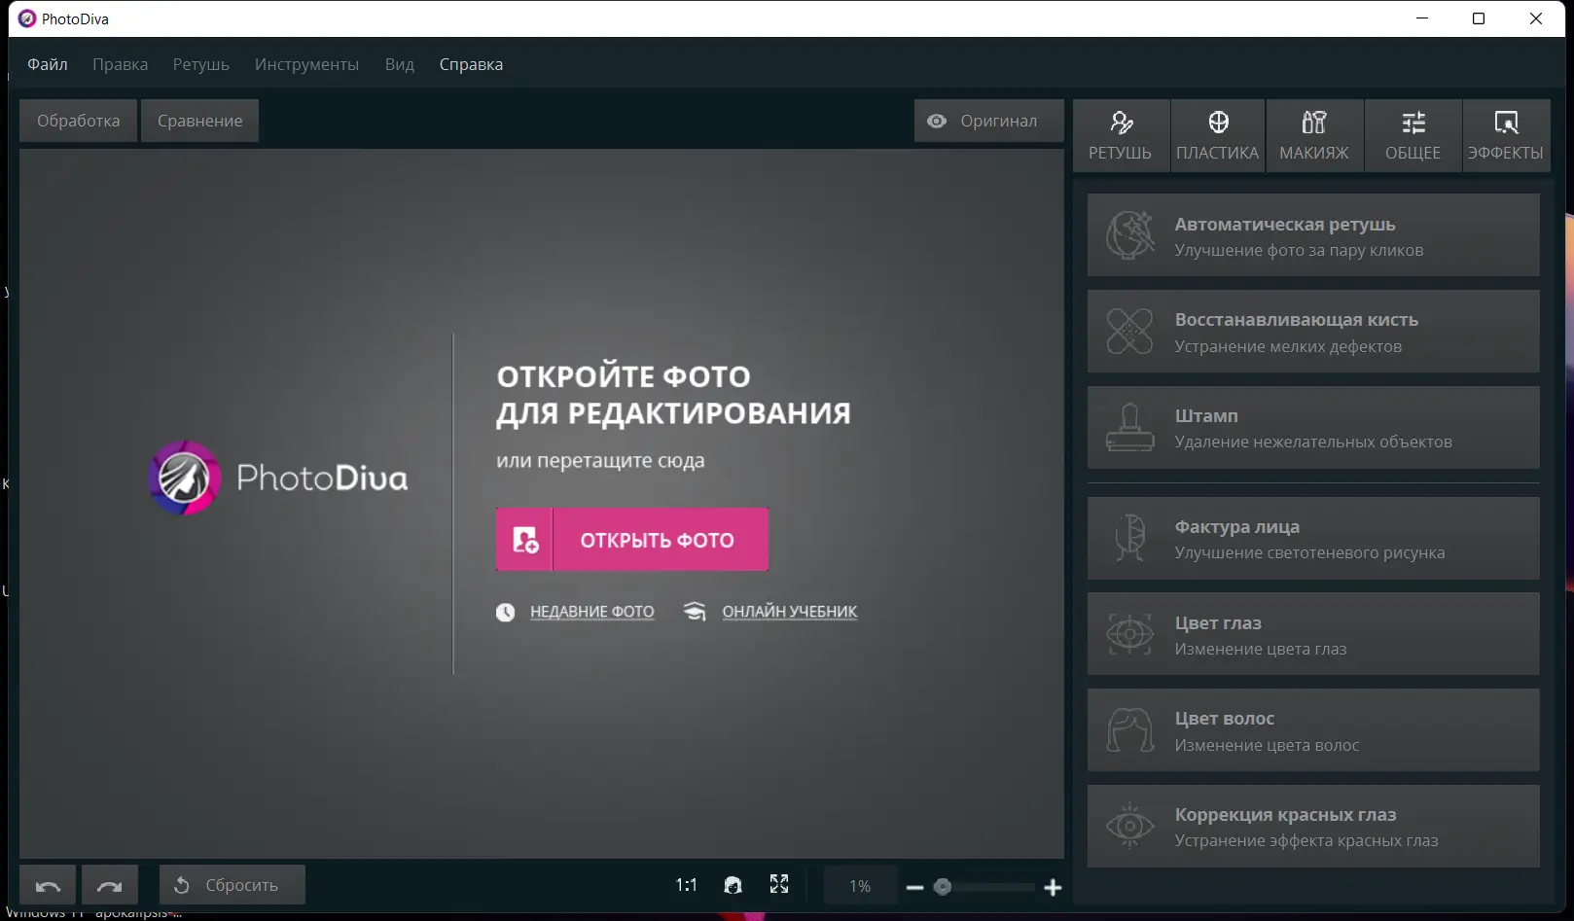Choose Фактура лица tool title
Screen dimensions: 1574x921
[1237, 527]
